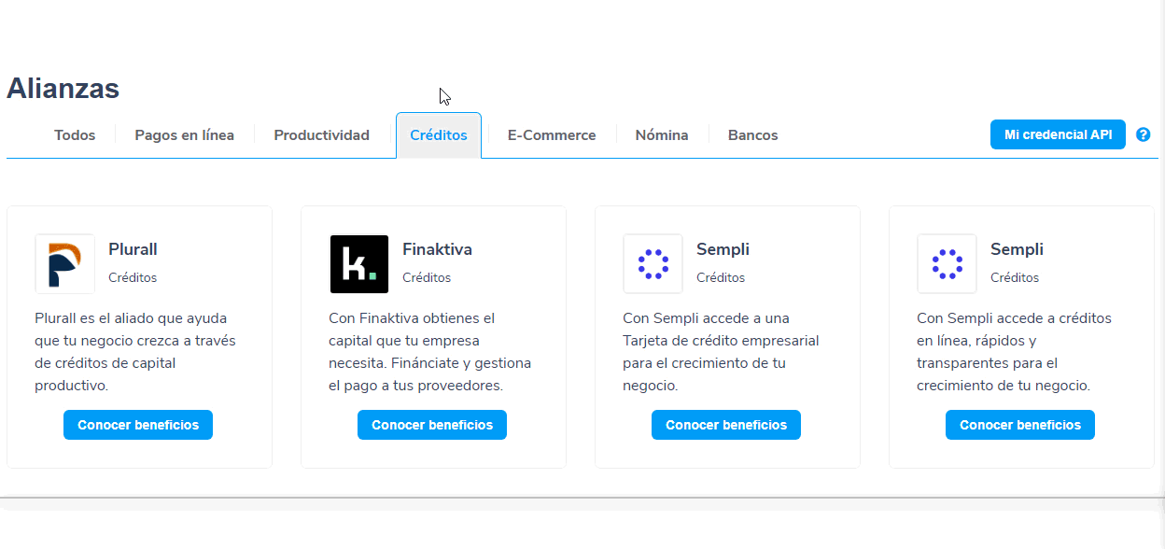This screenshot has height=549, width=1165.
Task: Click the Finaktiva card title
Action: [x=437, y=249]
